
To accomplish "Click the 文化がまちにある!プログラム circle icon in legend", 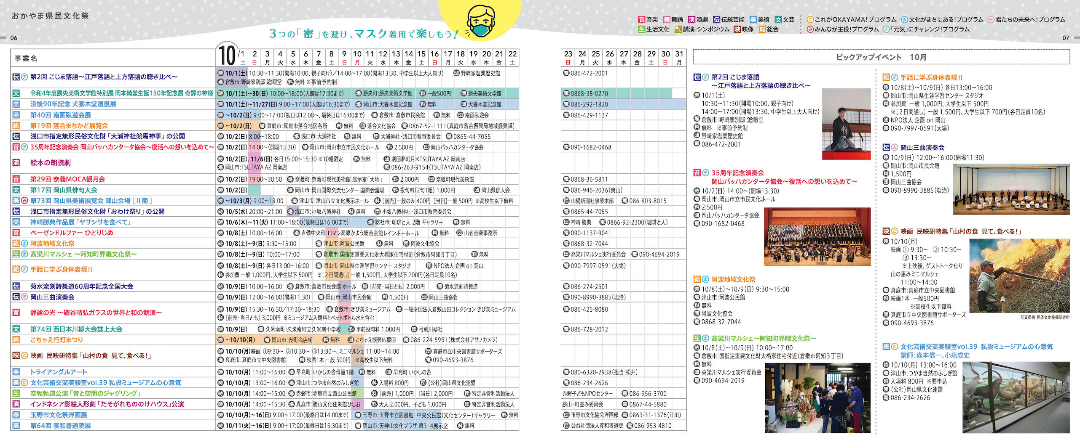I will tap(904, 19).
